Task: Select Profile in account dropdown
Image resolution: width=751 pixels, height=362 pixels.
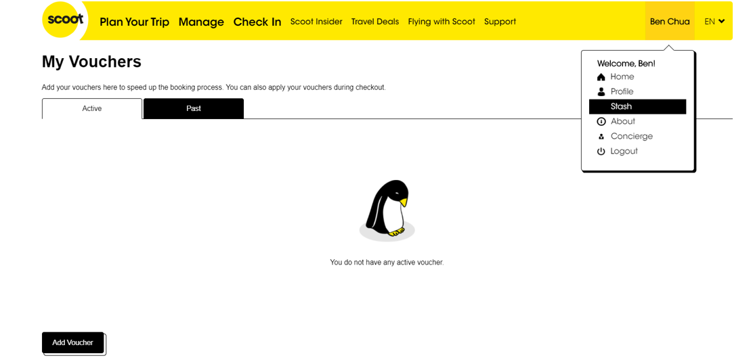Action: click(622, 92)
